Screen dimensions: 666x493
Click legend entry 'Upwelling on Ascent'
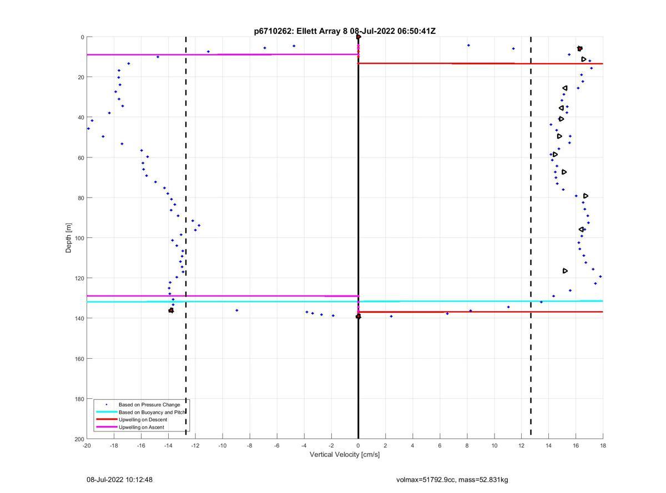click(142, 427)
